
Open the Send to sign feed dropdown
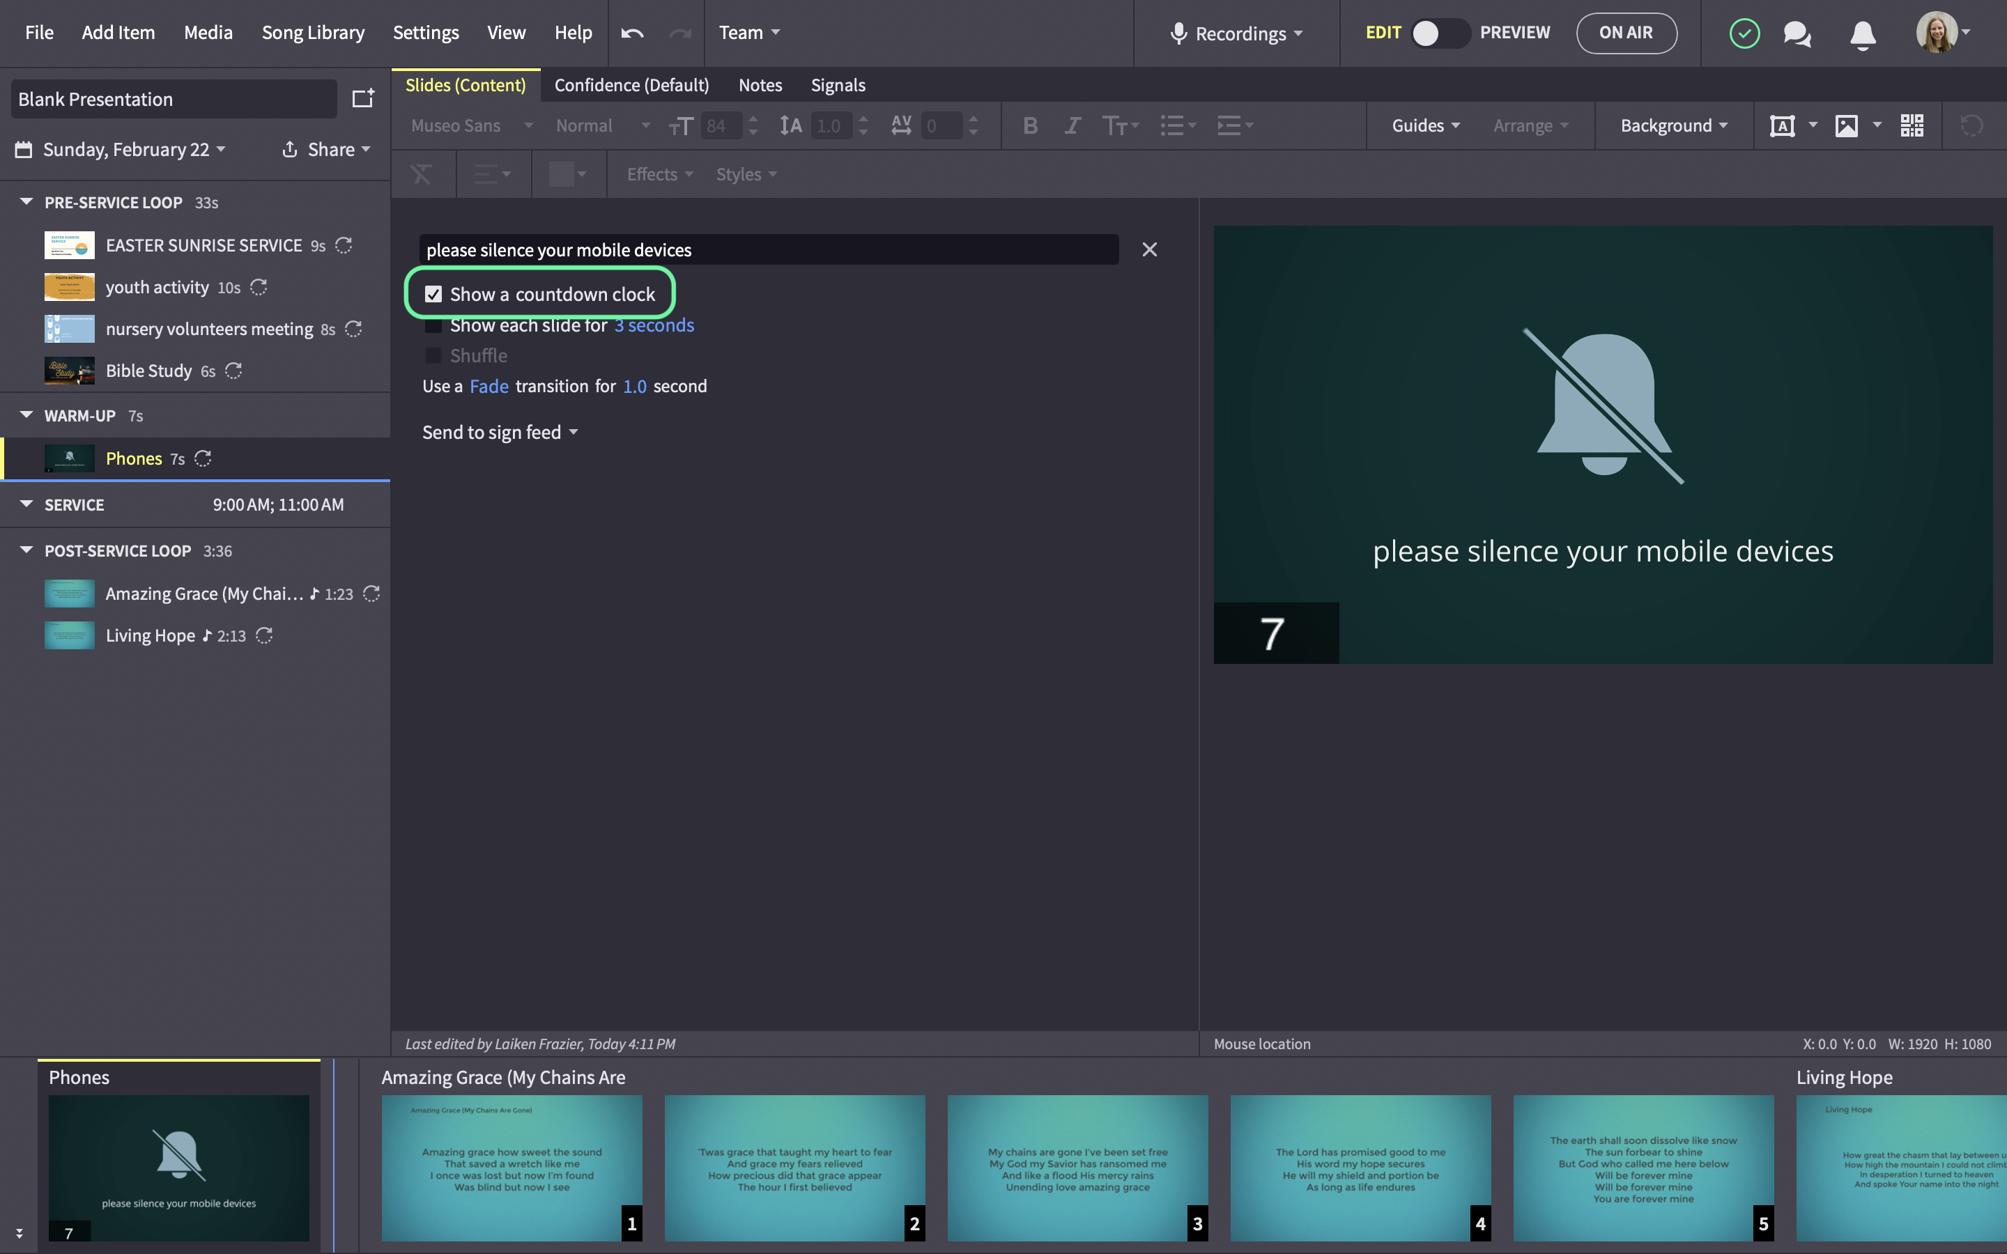[500, 432]
